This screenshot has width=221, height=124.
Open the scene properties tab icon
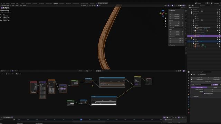coord(189,86)
